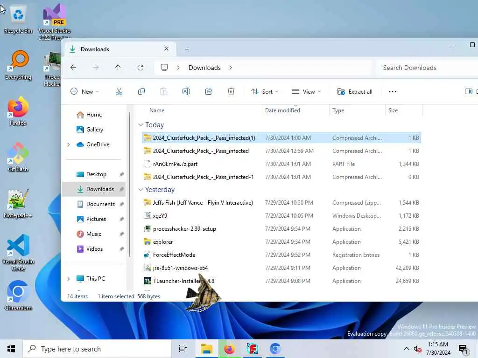Click the Search Downloads field
This screenshot has height=358, width=478.
[x=427, y=68]
